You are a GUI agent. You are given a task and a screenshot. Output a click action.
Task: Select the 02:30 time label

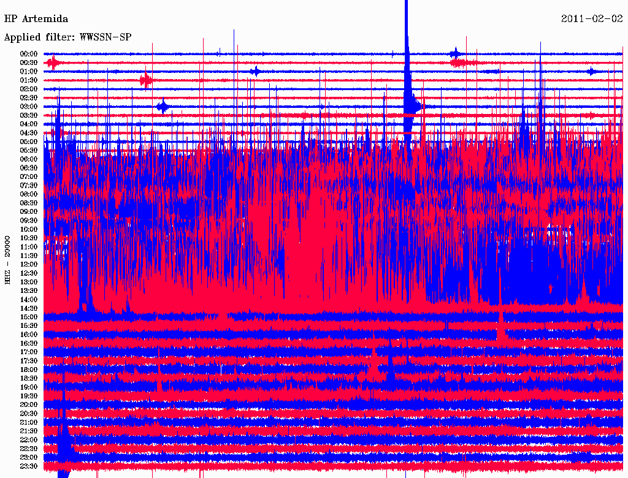tap(29, 98)
